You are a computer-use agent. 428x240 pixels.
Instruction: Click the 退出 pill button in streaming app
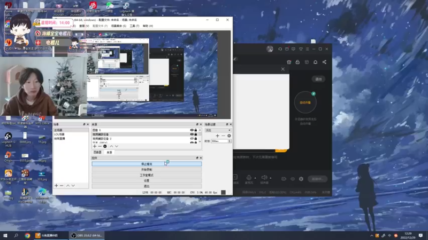(318, 79)
